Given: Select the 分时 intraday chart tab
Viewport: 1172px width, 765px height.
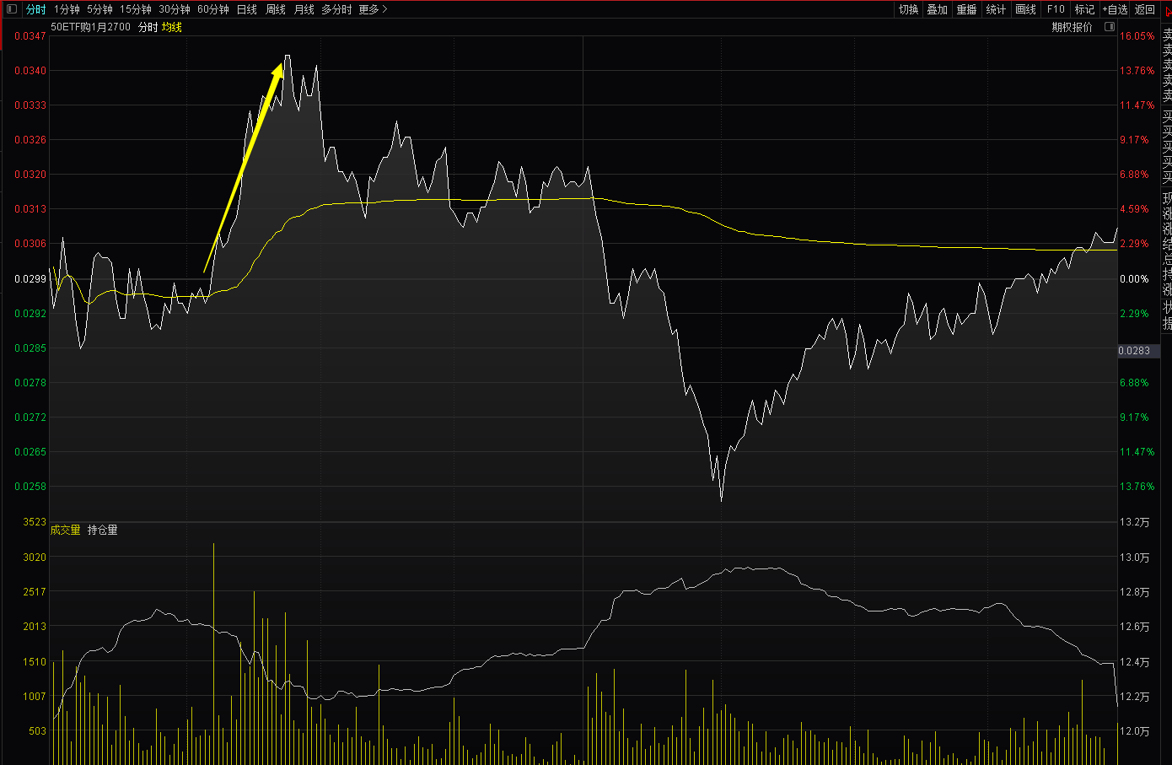Looking at the screenshot, I should (x=36, y=9).
